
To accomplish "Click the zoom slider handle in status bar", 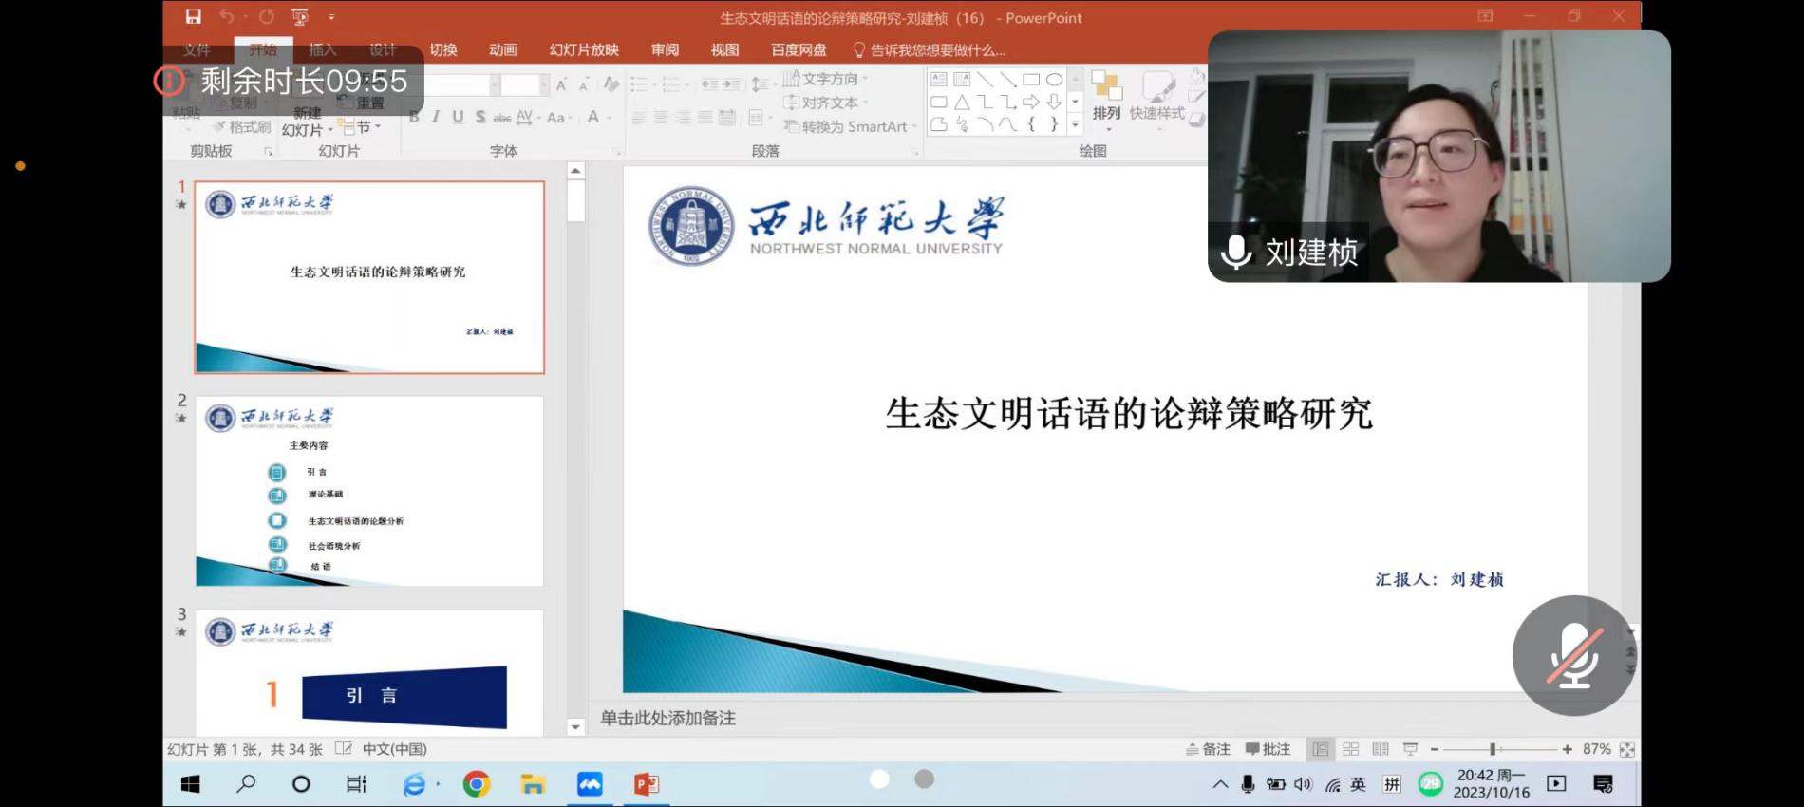I will tap(1493, 749).
